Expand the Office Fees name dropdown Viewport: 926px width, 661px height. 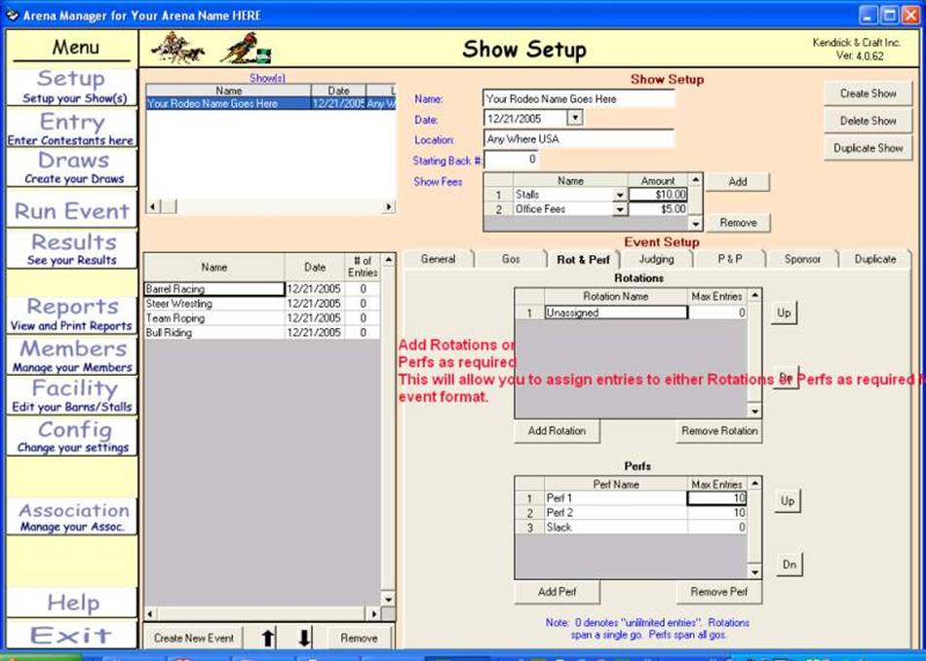click(x=619, y=209)
